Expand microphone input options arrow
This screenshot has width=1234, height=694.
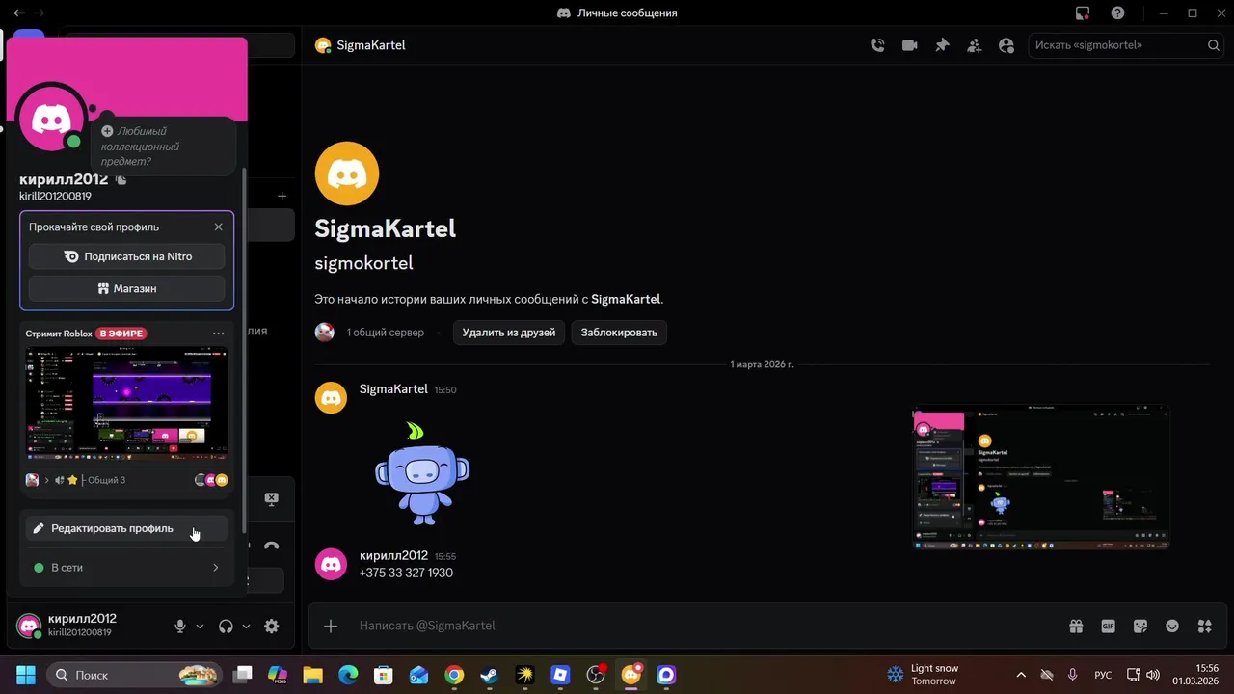click(x=201, y=627)
